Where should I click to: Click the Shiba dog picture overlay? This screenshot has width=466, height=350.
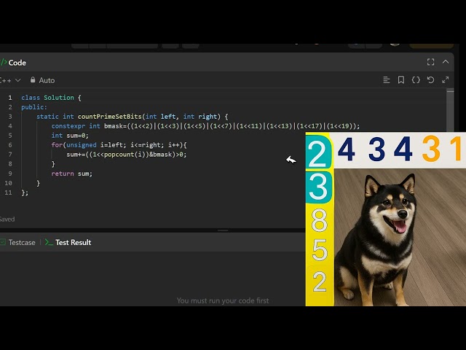click(x=400, y=237)
